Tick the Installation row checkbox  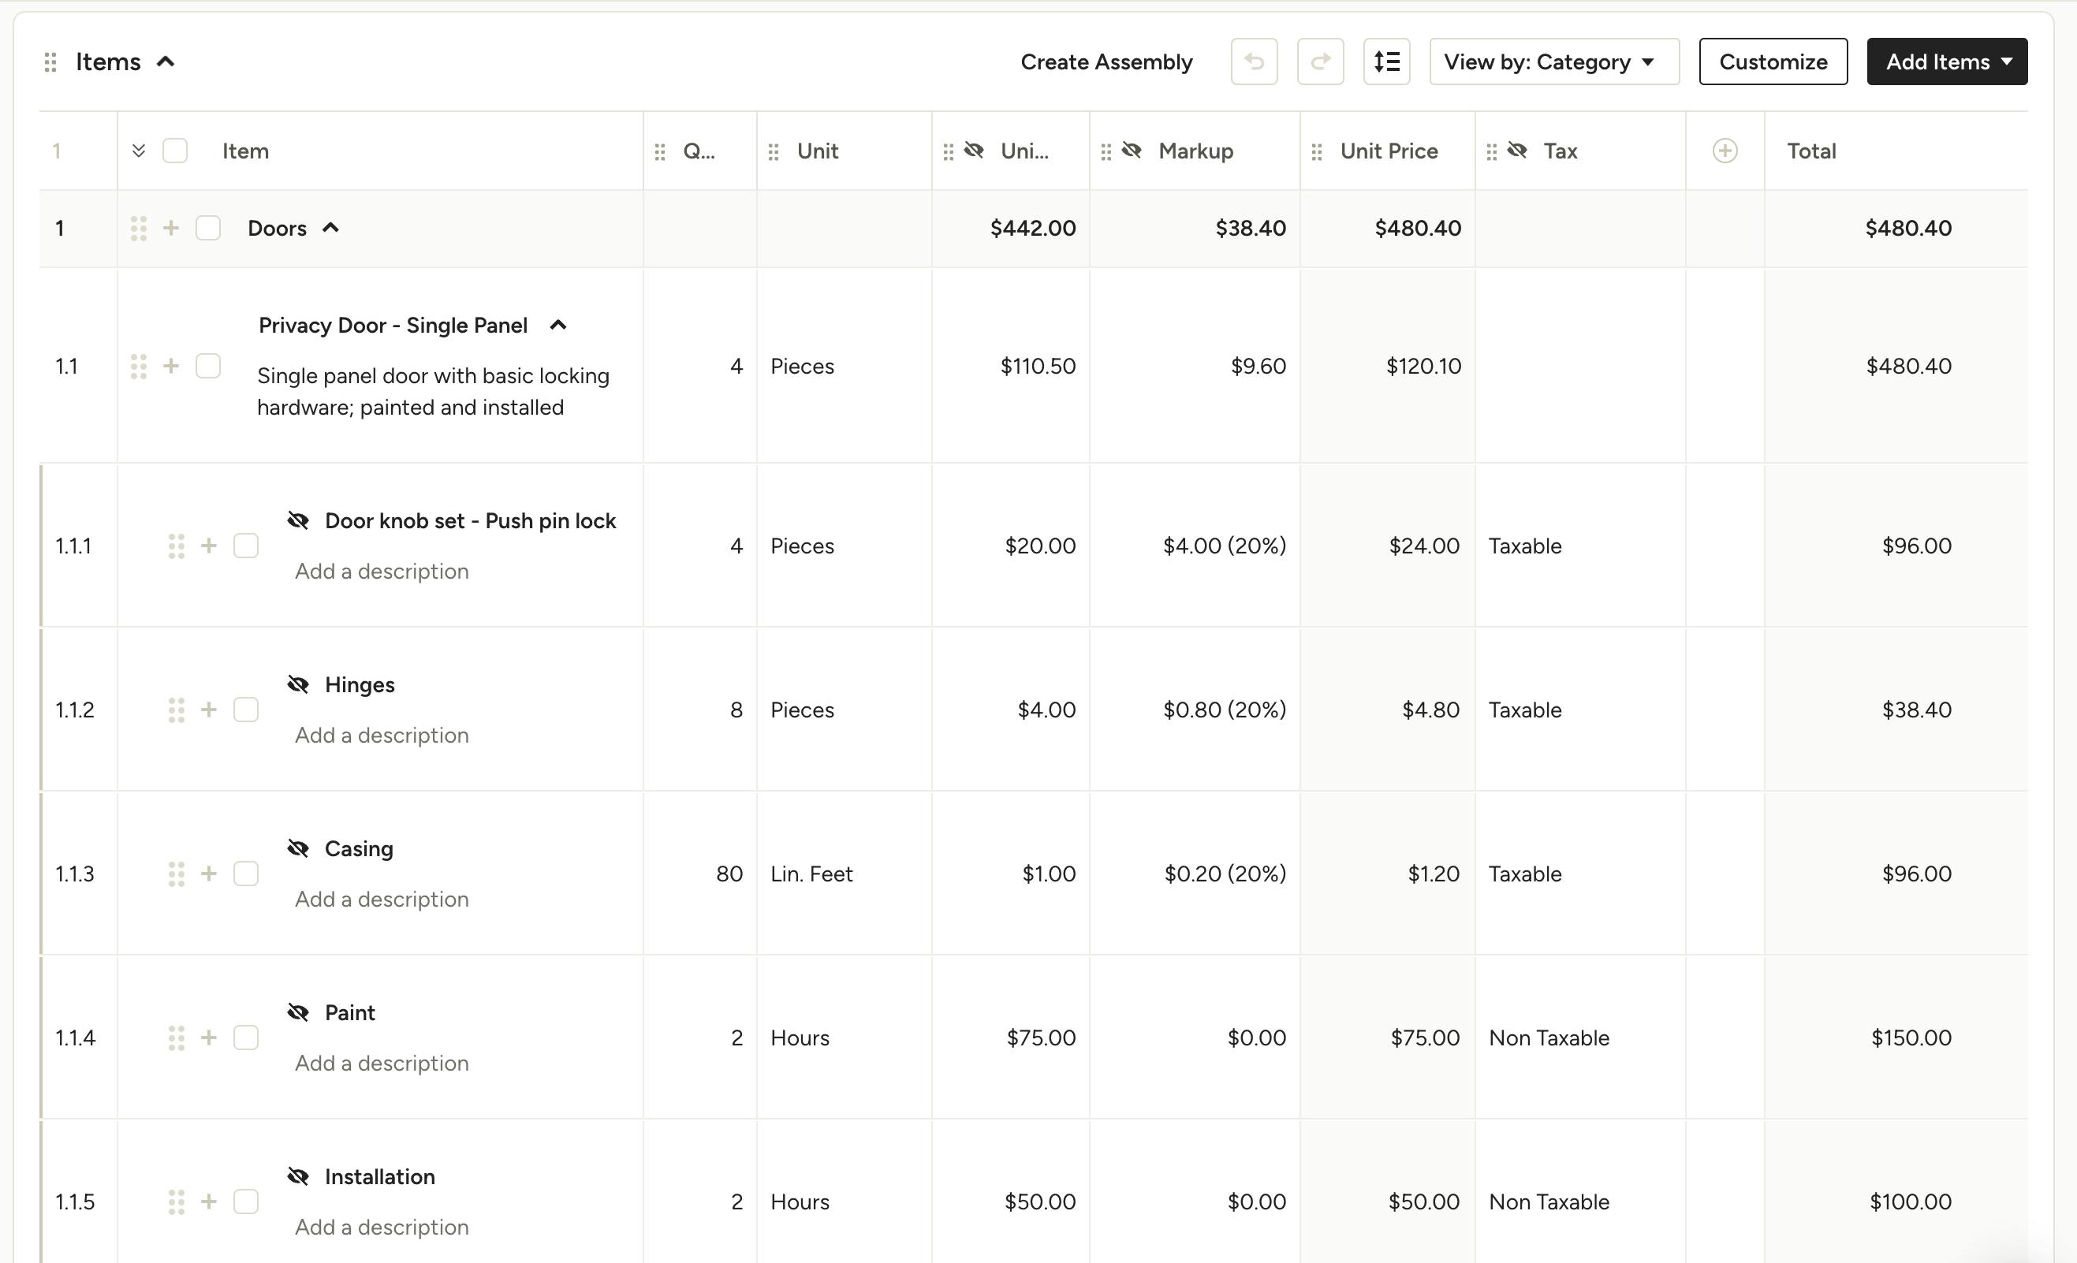coord(246,1202)
